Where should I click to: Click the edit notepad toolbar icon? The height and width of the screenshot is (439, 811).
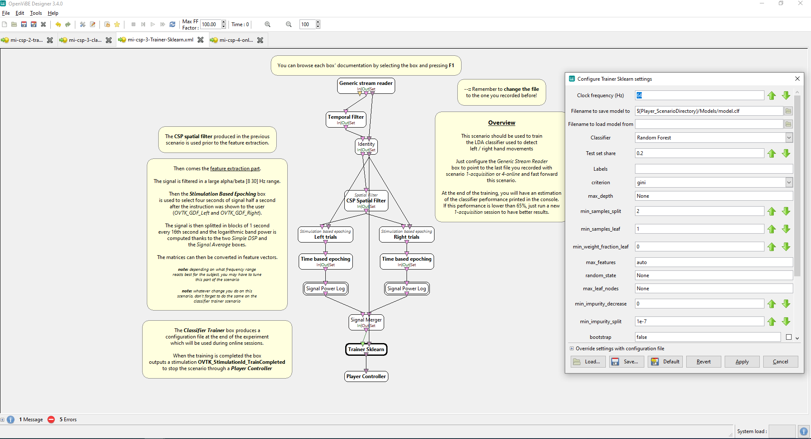[x=93, y=25]
